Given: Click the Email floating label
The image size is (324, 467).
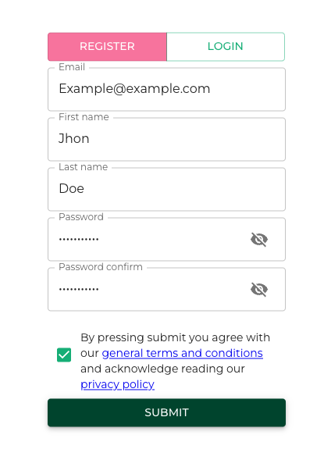Looking at the screenshot, I should [72, 67].
